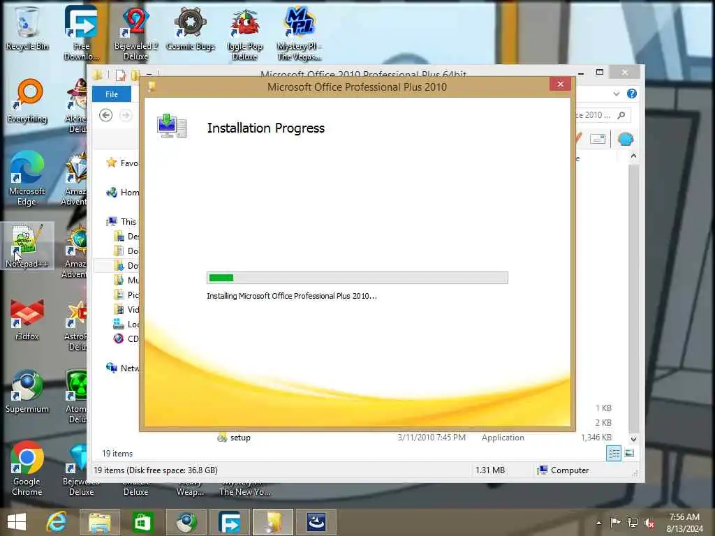The width and height of the screenshot is (715, 536).
Task: Select Favorites in the navigation pane
Action: tap(121, 163)
